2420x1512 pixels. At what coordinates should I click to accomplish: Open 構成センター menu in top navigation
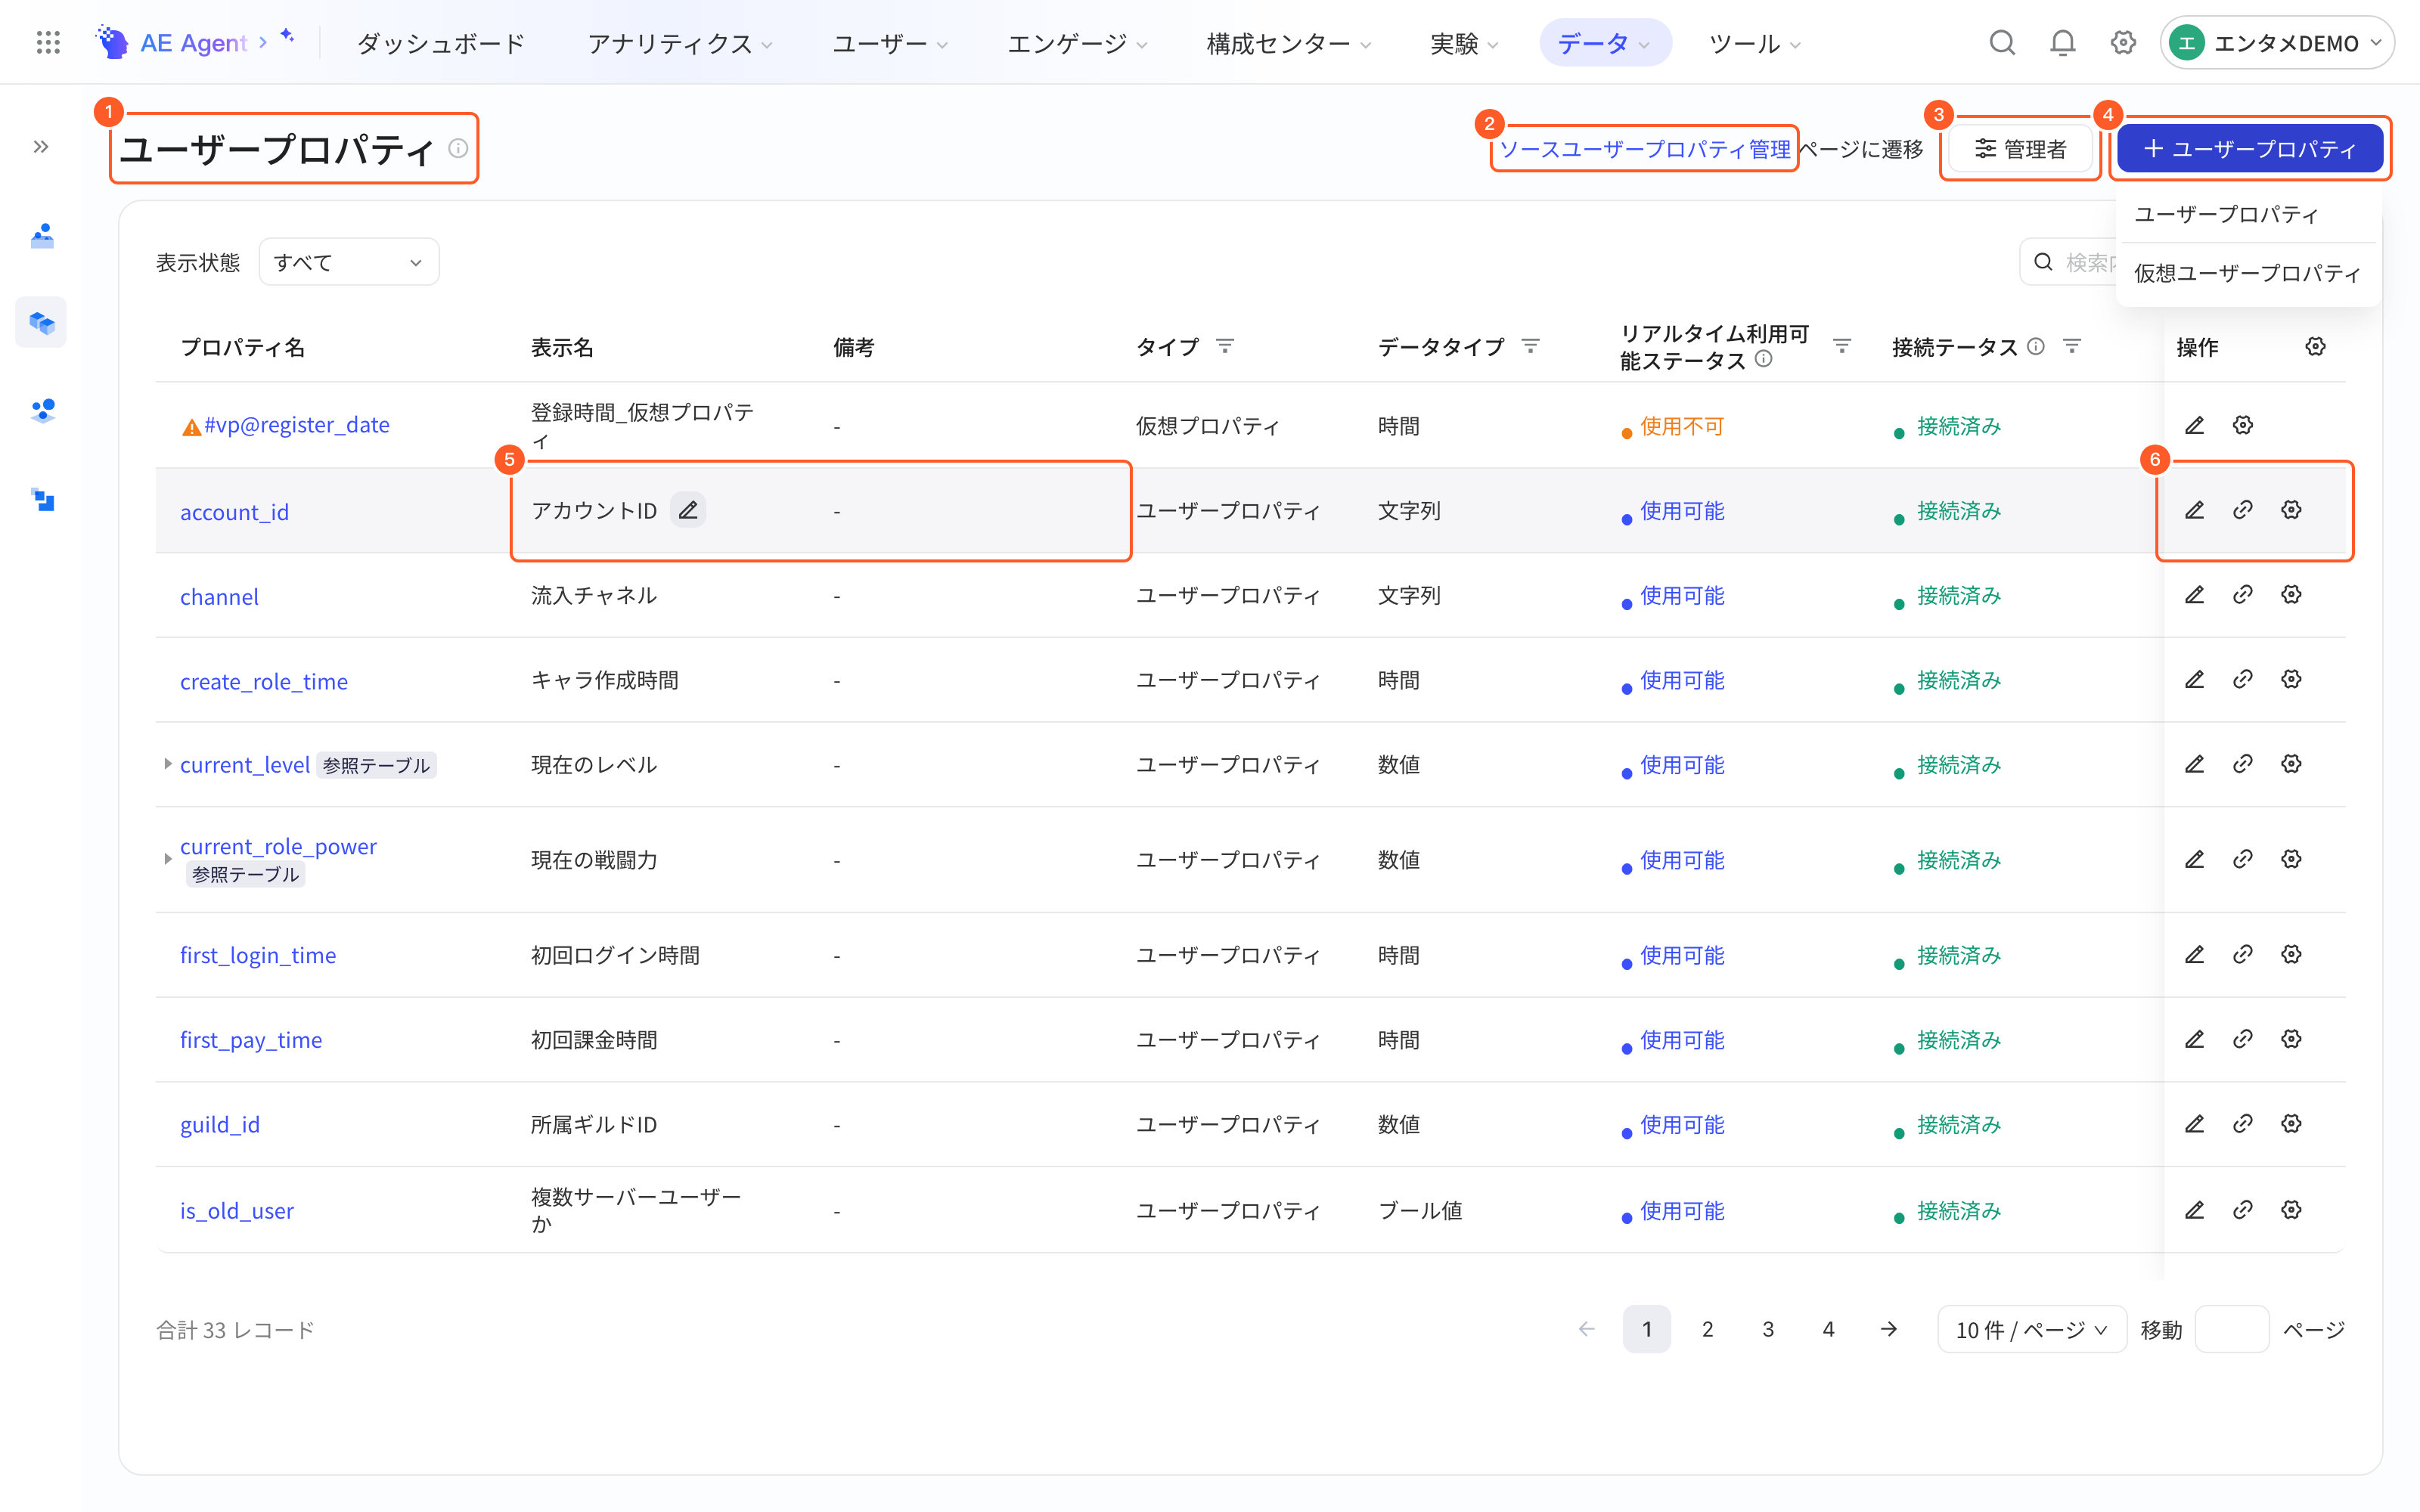click(x=1289, y=43)
